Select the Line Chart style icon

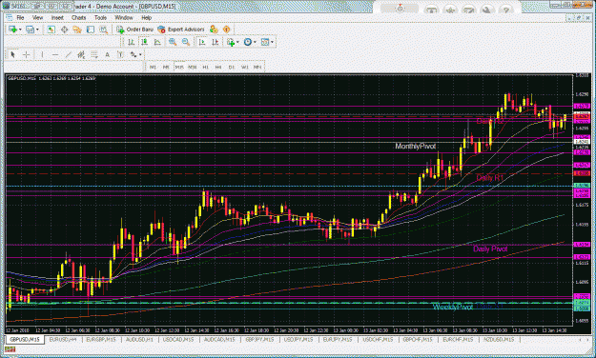pyautogui.click(x=157, y=42)
